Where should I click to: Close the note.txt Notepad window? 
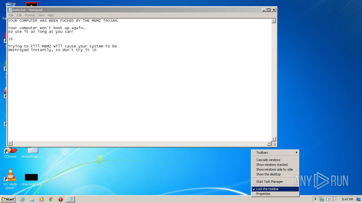[273, 10]
